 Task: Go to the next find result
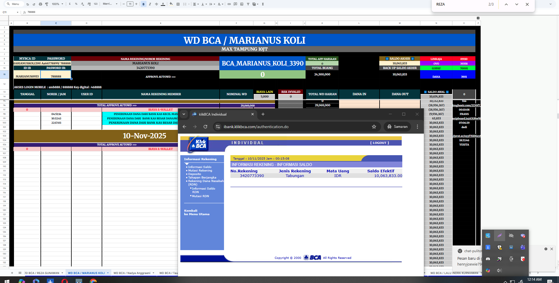pyautogui.click(x=517, y=4)
